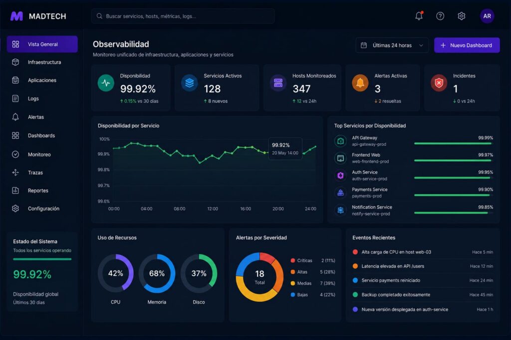The height and width of the screenshot is (340, 511).
Task: Click the API Gateway availability bar
Action: click(x=453, y=143)
